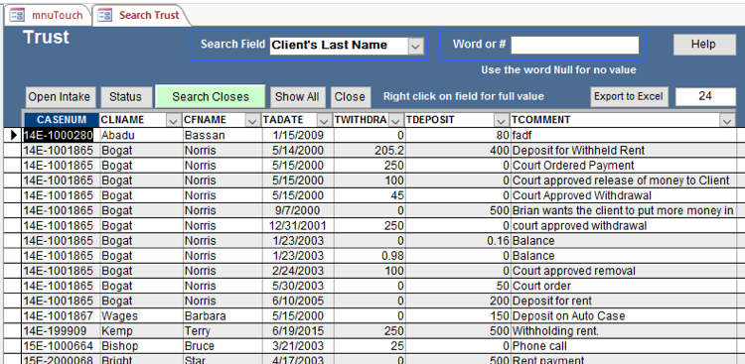This screenshot has width=745, height=364.
Task: Click the 'Court approved removal' comment
Action: [624, 271]
